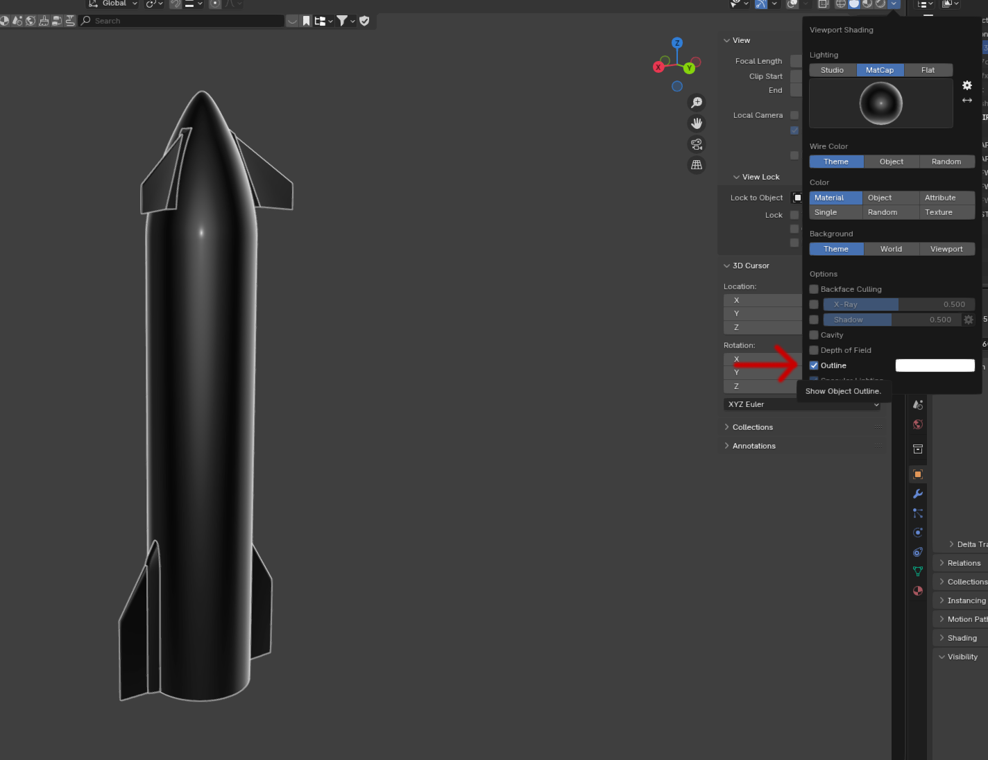Enable the Cavity checkbox
This screenshot has width=988, height=760.
[814, 335]
